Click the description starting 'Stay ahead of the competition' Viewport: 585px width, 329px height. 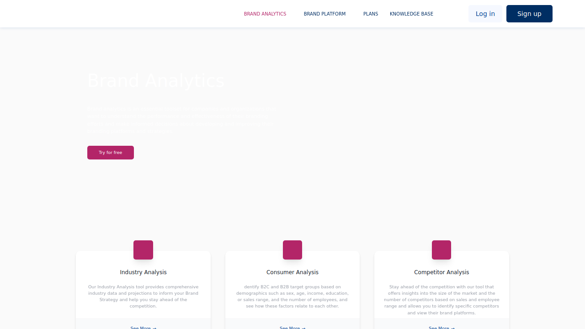(441, 300)
